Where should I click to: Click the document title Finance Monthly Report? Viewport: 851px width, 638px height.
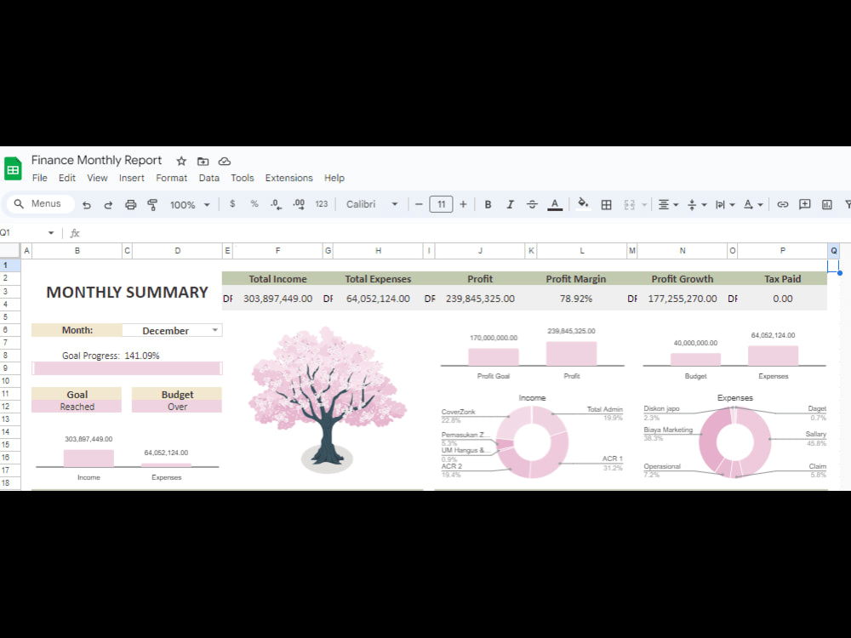pos(96,160)
